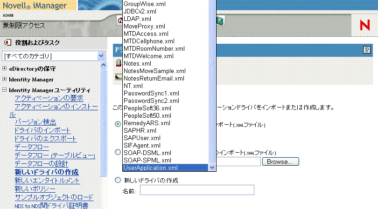Select the radio button beside SOAP-DSML.xml
Viewport: 378px width, 209px height.
point(118,152)
